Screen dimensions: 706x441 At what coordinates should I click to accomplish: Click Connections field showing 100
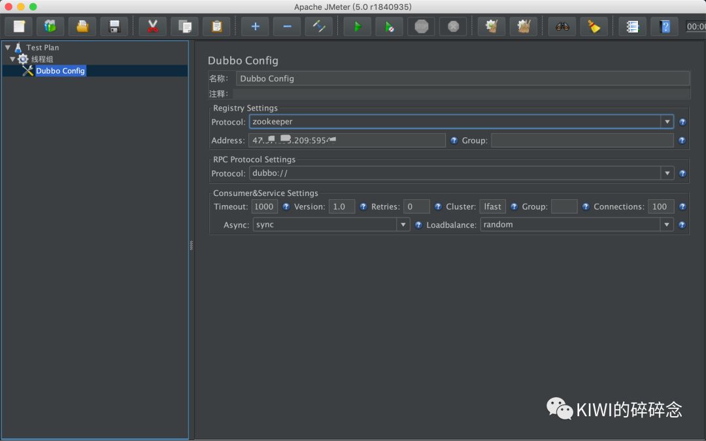(660, 206)
